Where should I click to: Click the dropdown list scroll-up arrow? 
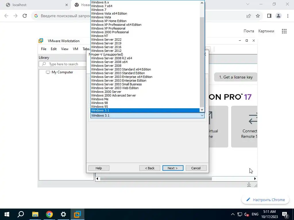point(202,3)
